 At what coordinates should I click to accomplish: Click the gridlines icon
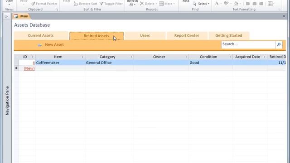270,4
